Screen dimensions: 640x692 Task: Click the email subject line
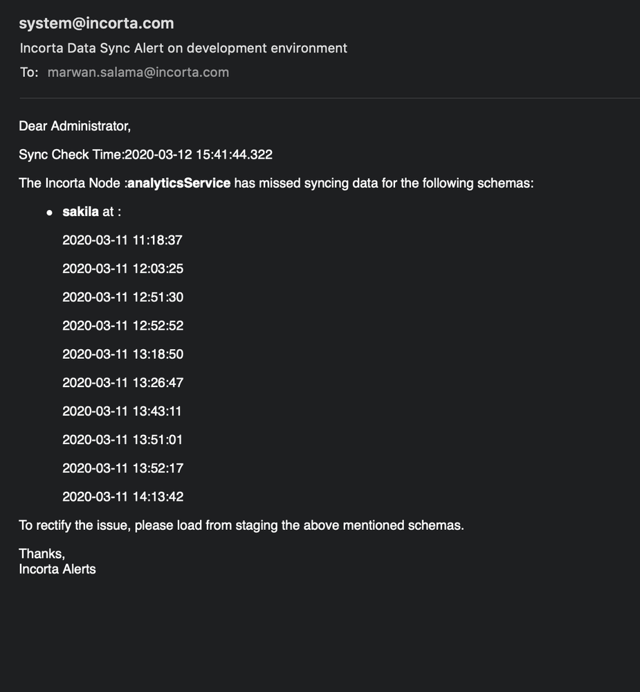click(183, 48)
